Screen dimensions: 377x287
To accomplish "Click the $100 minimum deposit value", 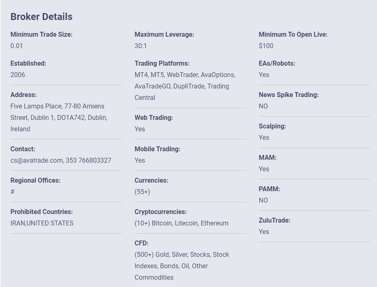I will (266, 46).
